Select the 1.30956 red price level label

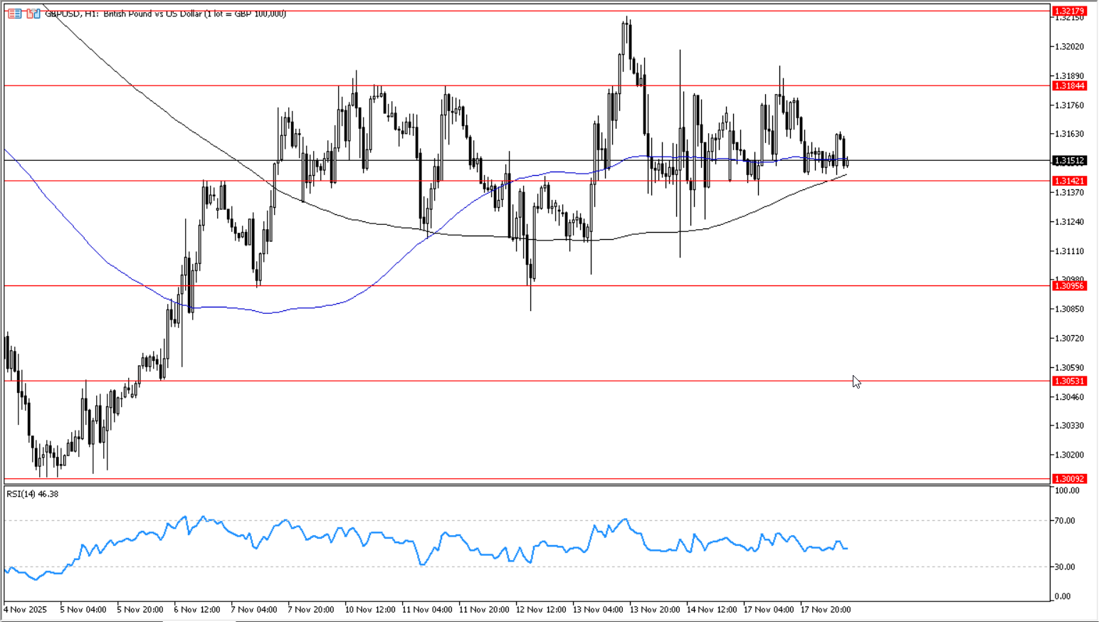(x=1069, y=286)
